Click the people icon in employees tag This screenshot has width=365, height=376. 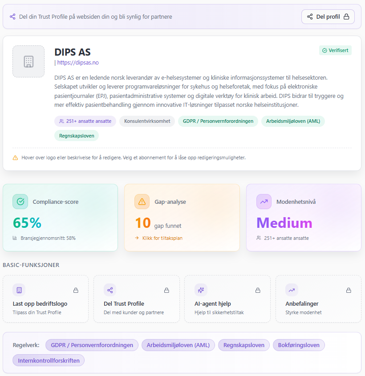point(61,121)
